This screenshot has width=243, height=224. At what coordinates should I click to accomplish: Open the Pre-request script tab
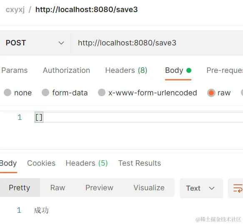click(x=225, y=70)
